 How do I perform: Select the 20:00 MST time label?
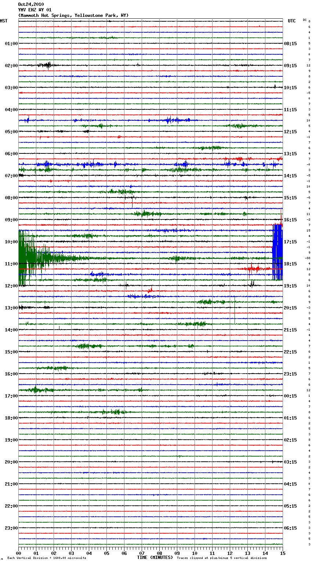(x=11, y=462)
